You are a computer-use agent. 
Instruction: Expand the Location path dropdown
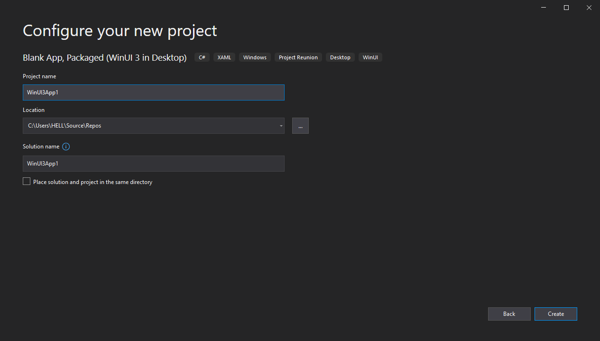(280, 126)
